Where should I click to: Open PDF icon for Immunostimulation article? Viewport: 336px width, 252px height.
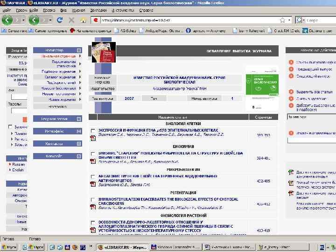[x=93, y=207]
